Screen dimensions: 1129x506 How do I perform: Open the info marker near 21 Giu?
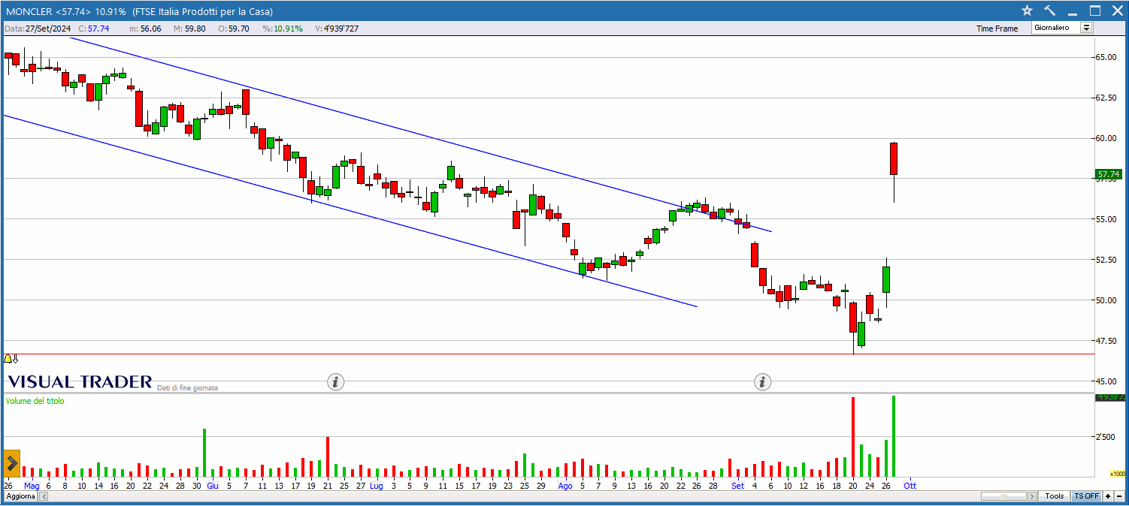(336, 382)
